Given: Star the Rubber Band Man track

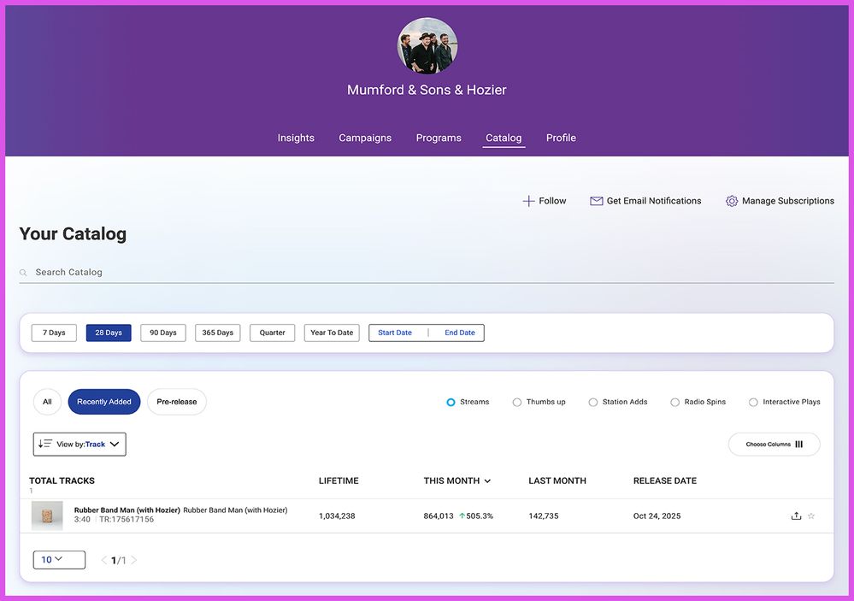Looking at the screenshot, I should 811,516.
